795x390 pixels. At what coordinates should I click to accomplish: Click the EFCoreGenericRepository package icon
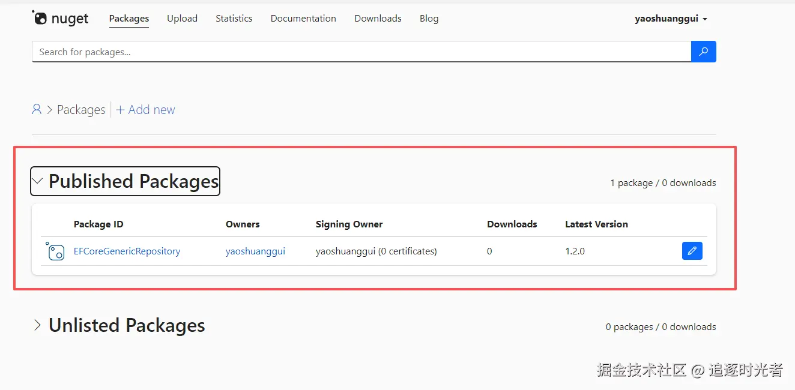tap(55, 251)
